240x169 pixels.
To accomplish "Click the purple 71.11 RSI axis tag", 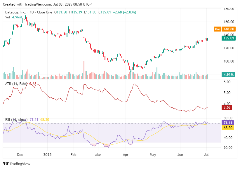I will point(228,123).
